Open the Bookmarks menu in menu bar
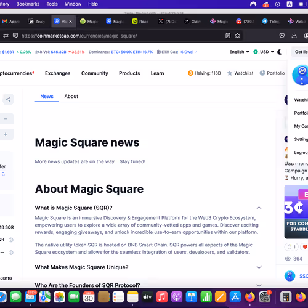 pos(28,4)
